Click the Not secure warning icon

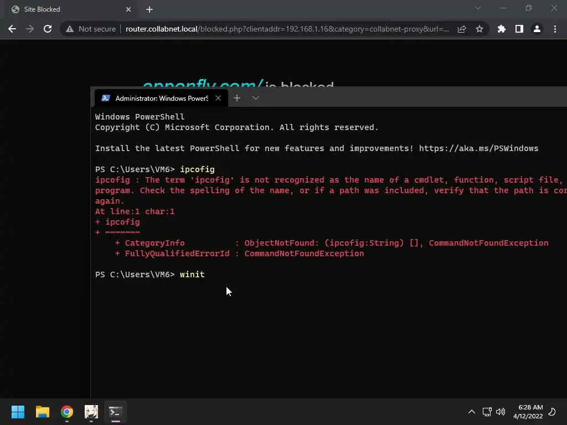tap(70, 29)
